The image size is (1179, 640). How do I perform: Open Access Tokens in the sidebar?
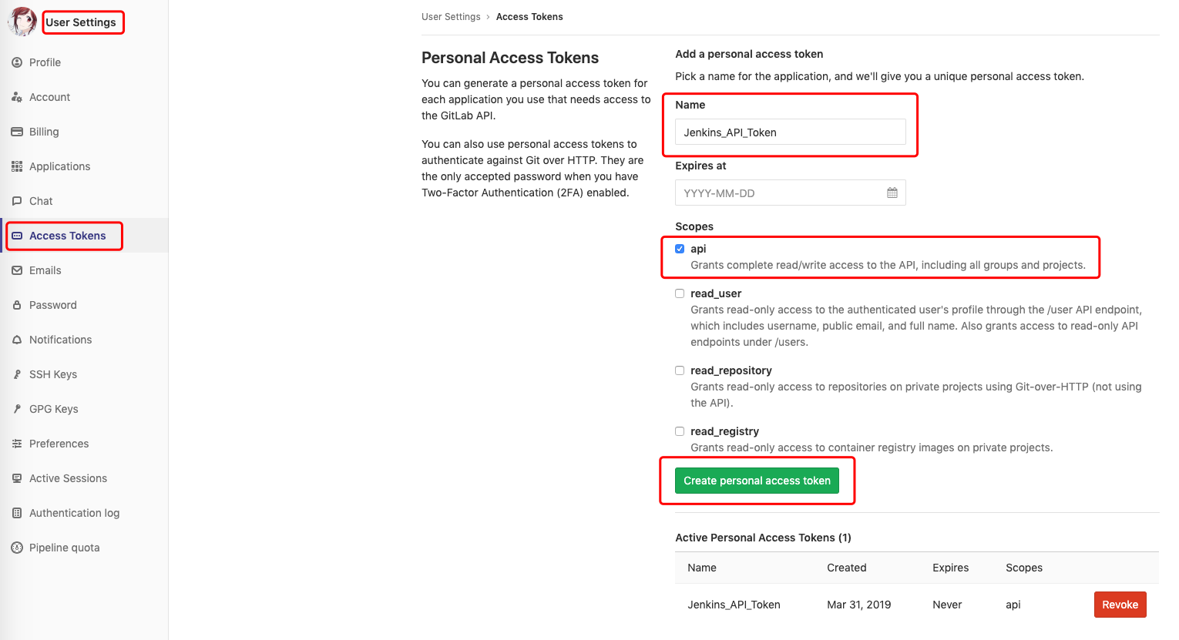pos(67,236)
